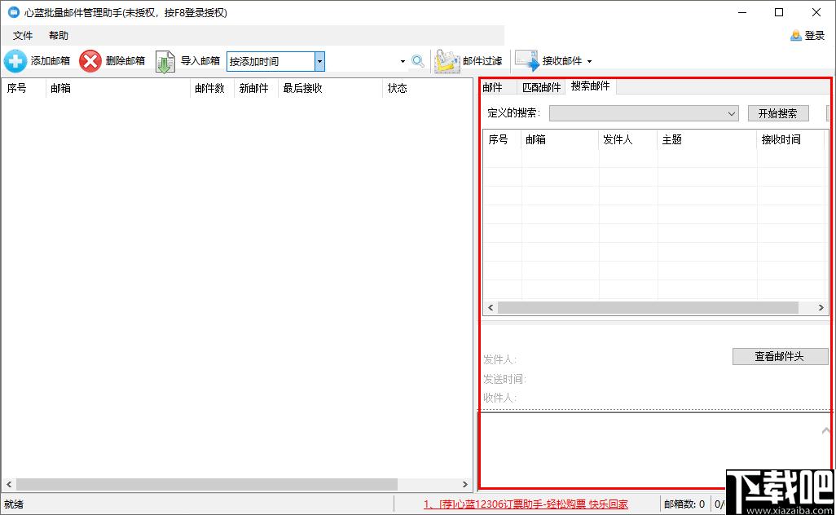Click left arrow of mailbox list scrollbar
Screen dimensions: 836x515
tap(9, 484)
